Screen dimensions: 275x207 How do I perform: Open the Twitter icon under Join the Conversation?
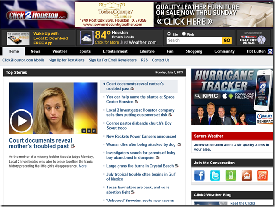pos(215,175)
